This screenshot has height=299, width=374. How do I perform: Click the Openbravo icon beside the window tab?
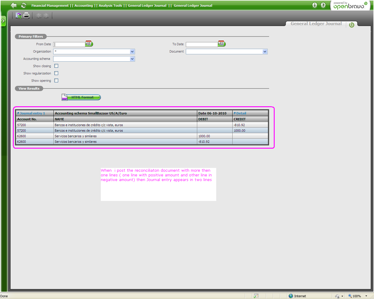[x=352, y=25]
